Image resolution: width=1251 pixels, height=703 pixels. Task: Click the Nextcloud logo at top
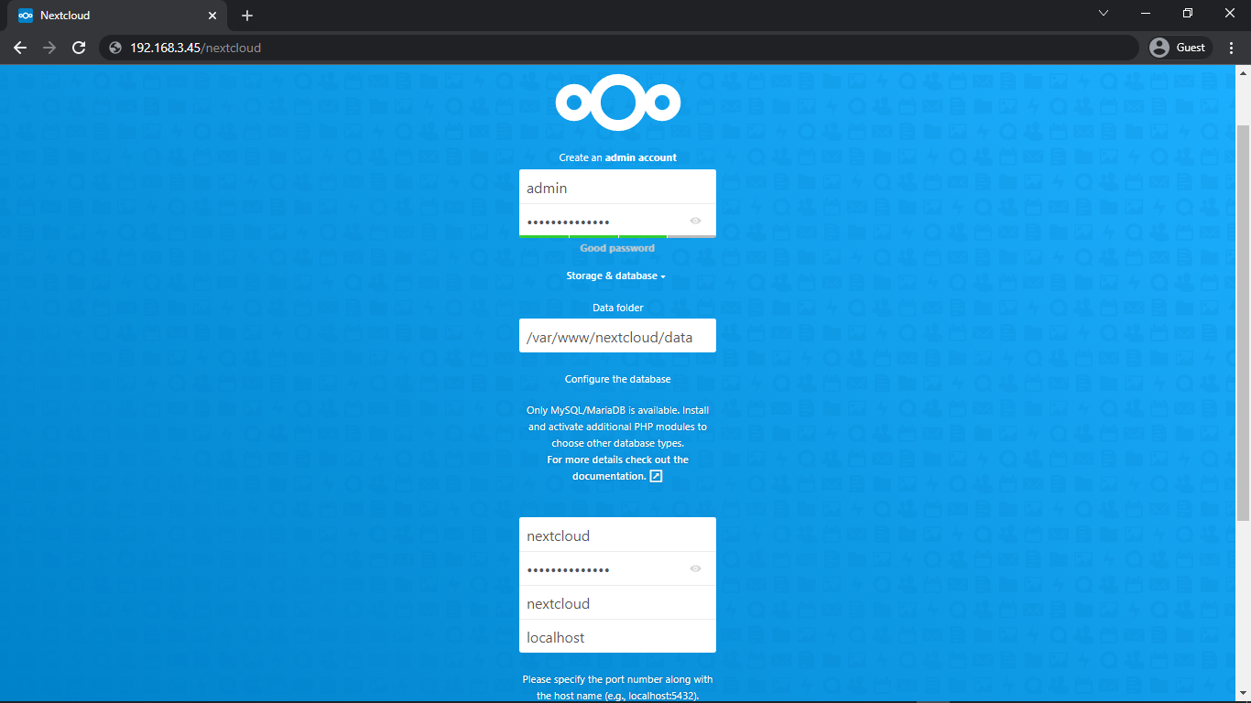[617, 102]
